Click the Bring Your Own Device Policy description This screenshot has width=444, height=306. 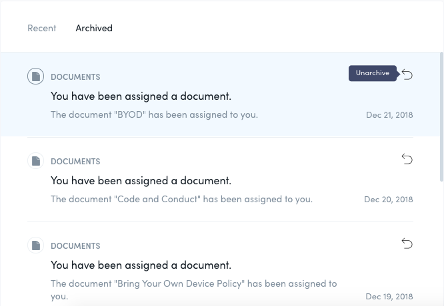point(194,290)
